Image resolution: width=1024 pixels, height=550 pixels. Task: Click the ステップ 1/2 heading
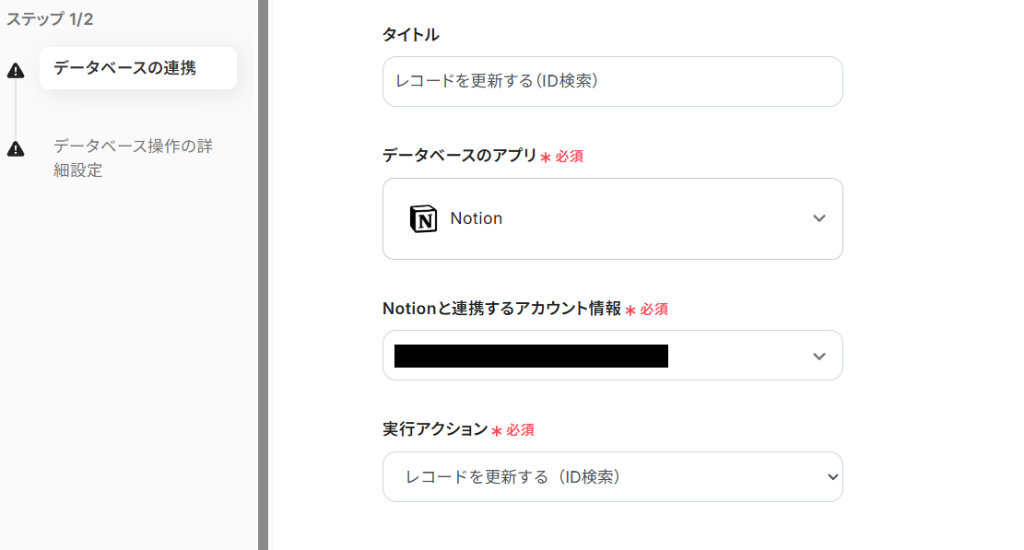[x=50, y=19]
